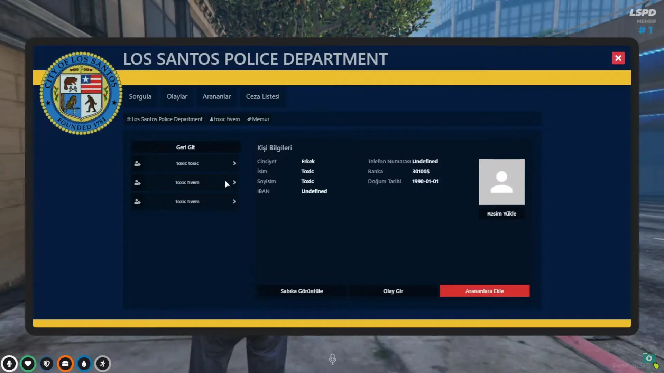Click the shield armor status icon
This screenshot has height=373, width=664.
pos(47,364)
